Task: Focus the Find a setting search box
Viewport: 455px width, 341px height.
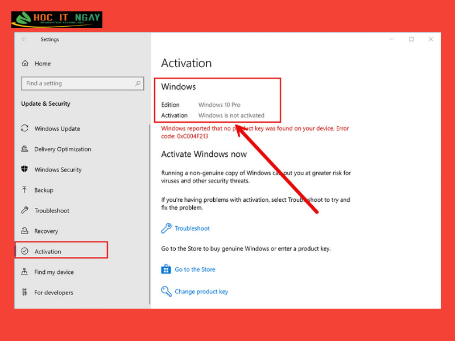Action: click(82, 84)
